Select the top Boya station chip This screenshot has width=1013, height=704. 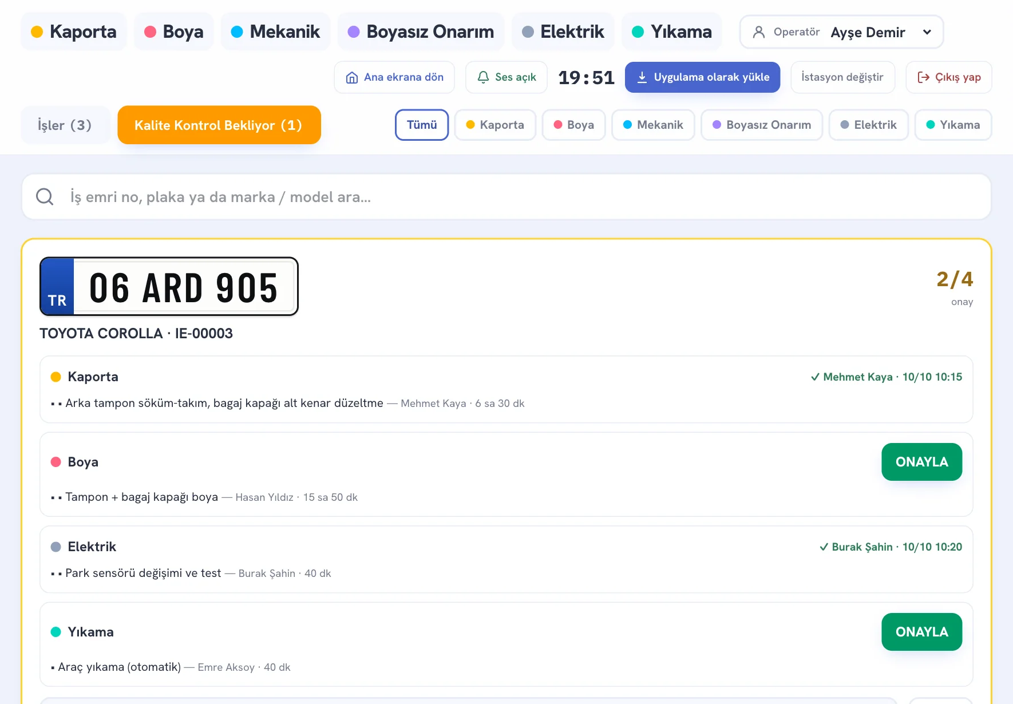pos(174,31)
